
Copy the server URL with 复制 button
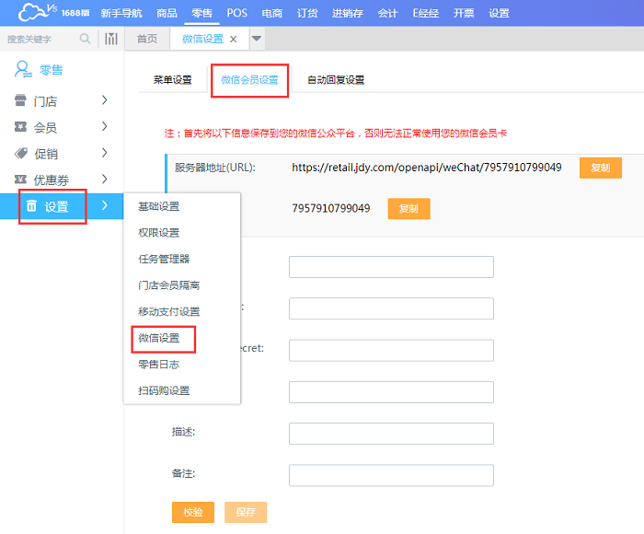pos(600,168)
